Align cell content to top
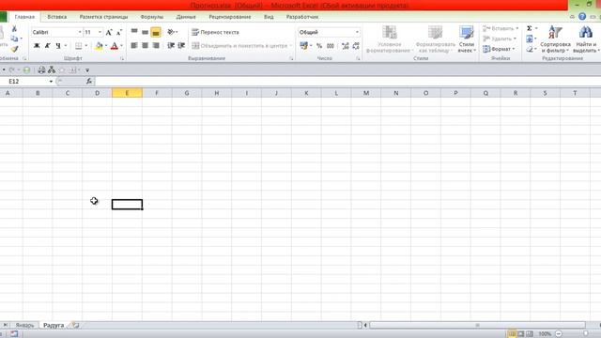Viewport: 601px width, 338px height. pos(134,32)
